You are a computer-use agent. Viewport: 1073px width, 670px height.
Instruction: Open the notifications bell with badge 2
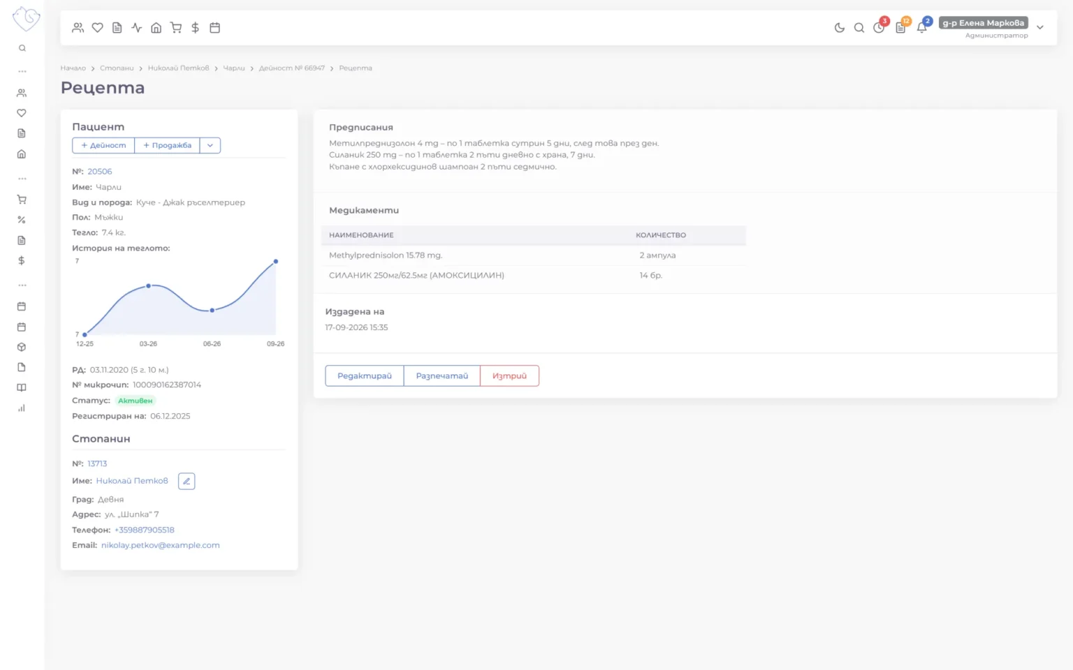[923, 27]
